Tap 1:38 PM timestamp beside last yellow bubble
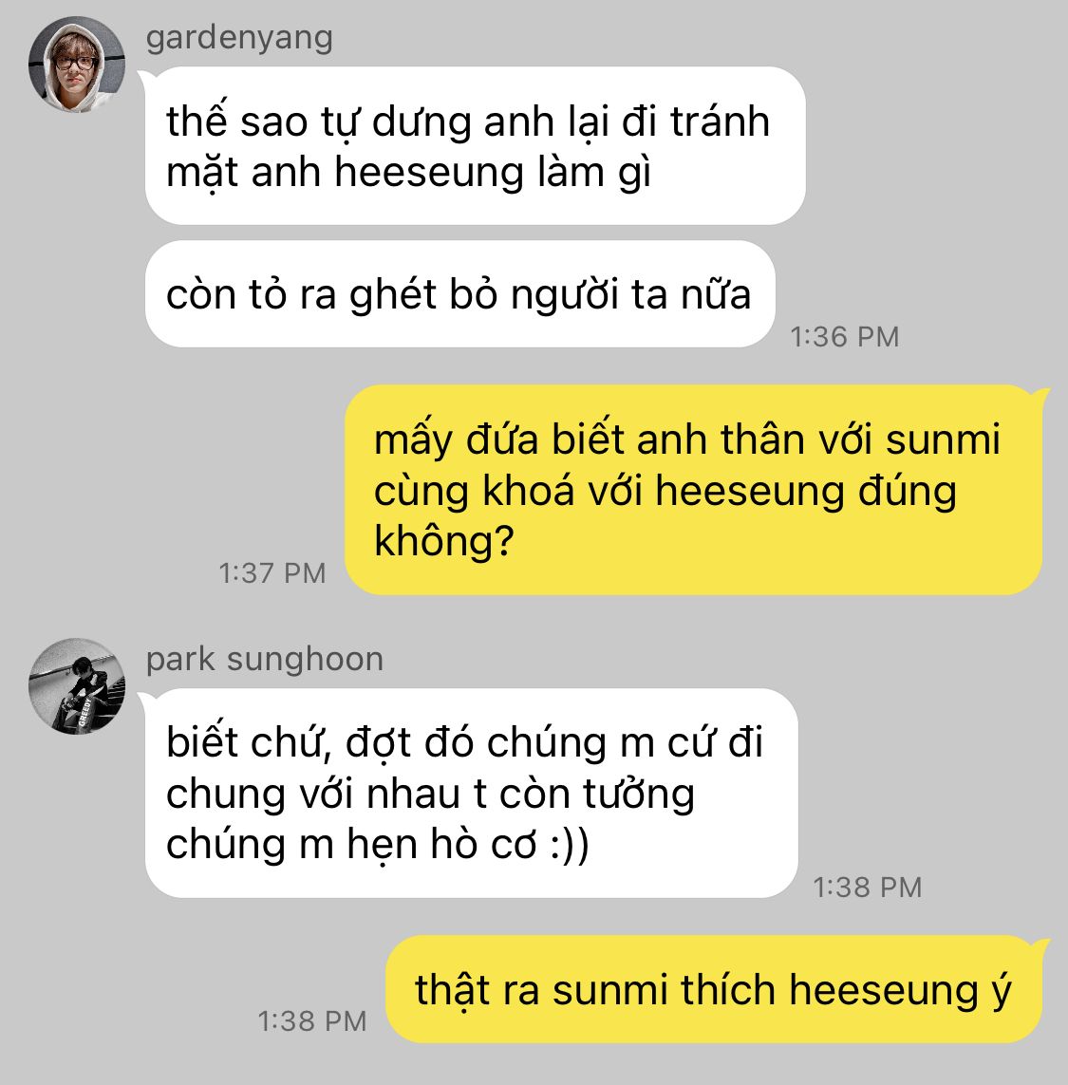 312,1020
